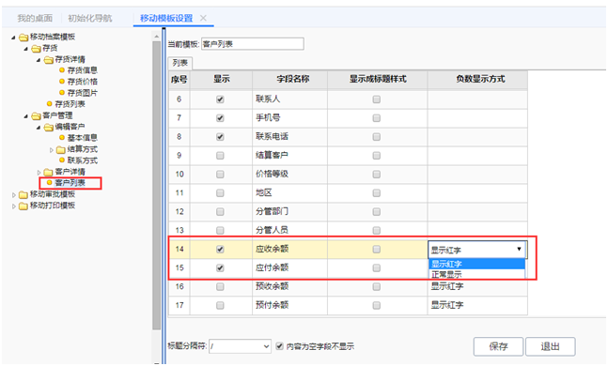Select 基本信息 under 编辑客户

82,138
